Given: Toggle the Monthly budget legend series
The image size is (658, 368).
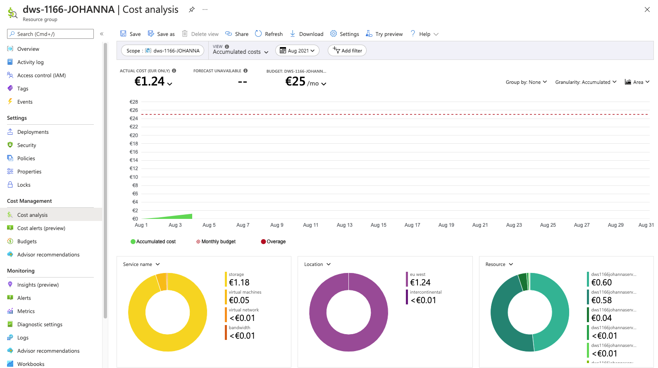Looking at the screenshot, I should point(216,242).
